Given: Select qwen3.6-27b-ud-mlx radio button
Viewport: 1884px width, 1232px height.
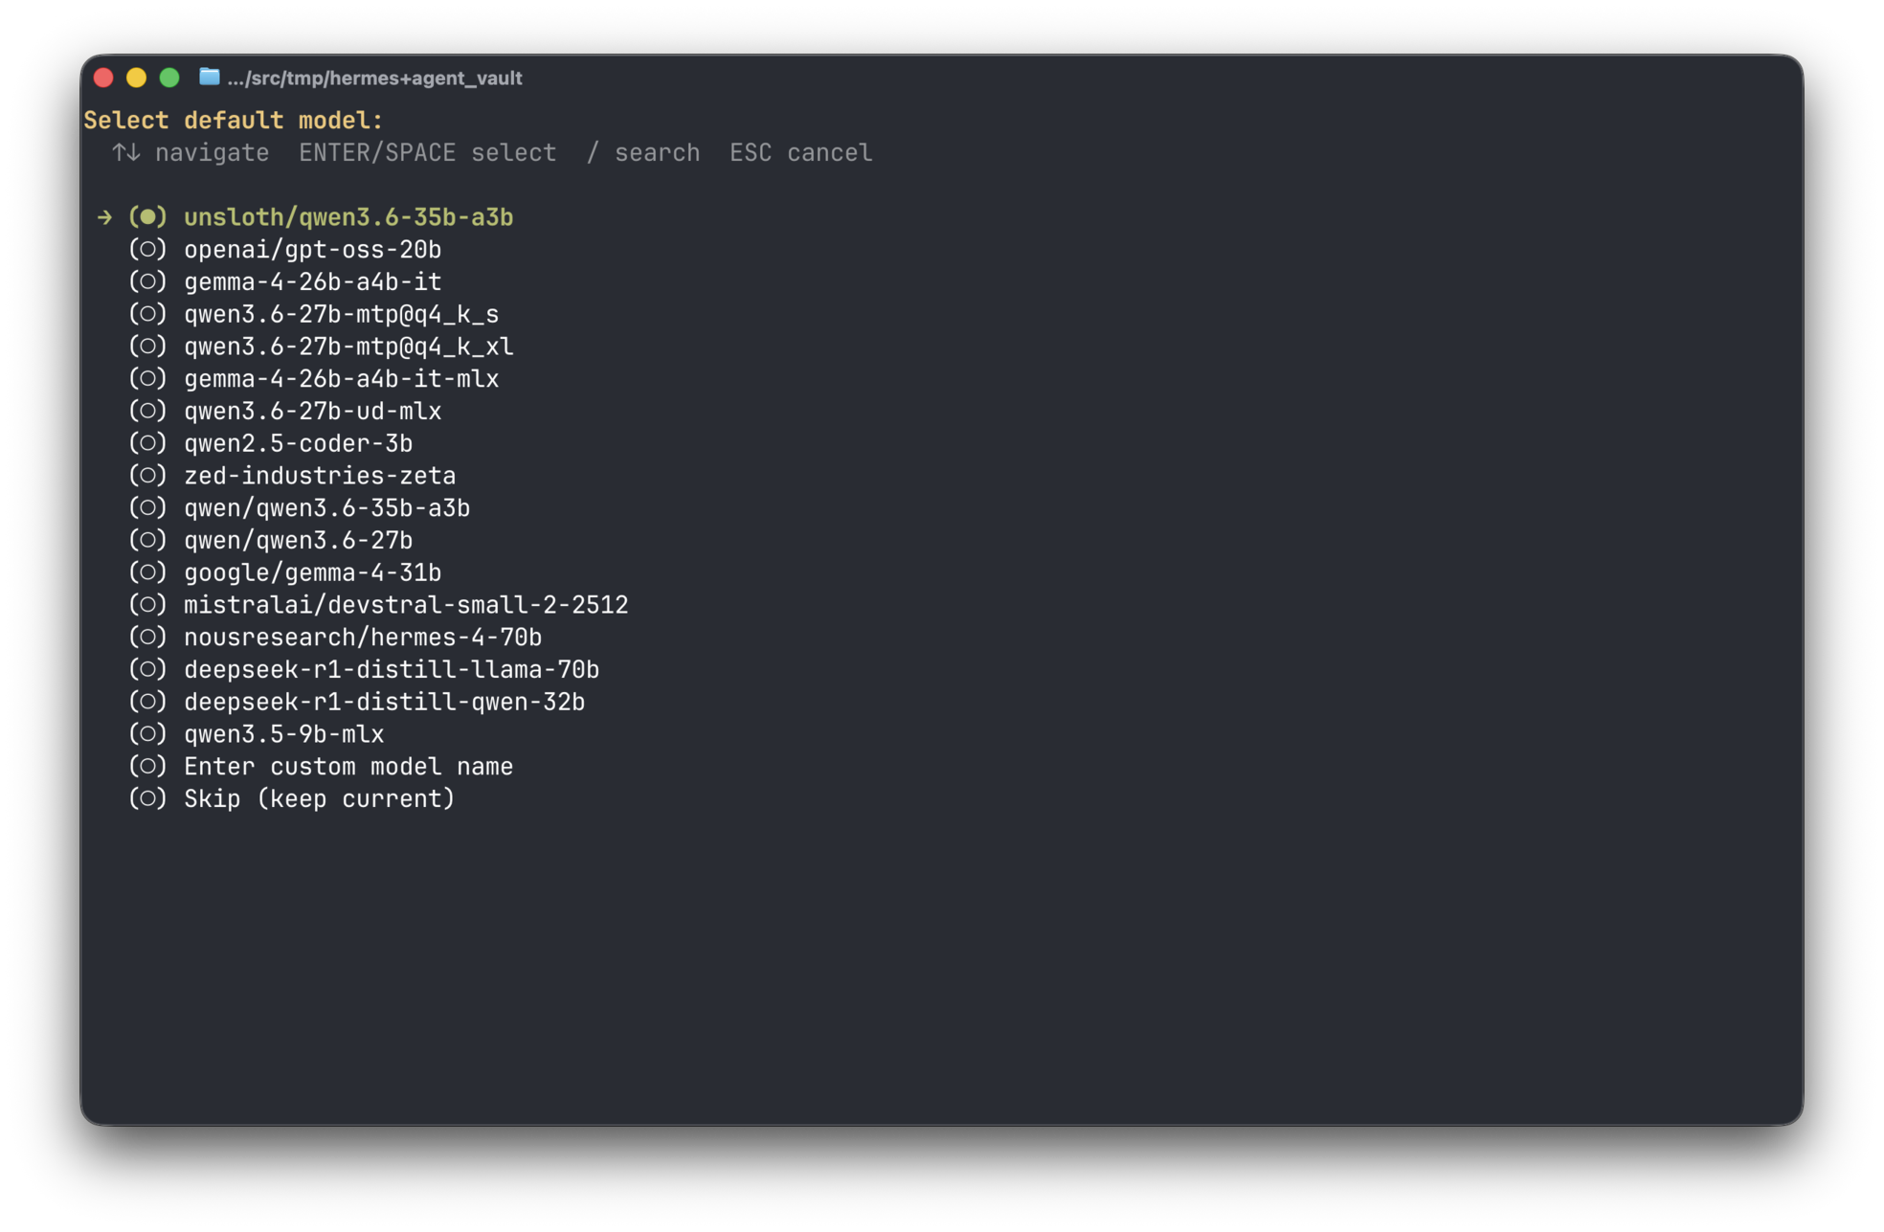Looking at the screenshot, I should [x=147, y=411].
